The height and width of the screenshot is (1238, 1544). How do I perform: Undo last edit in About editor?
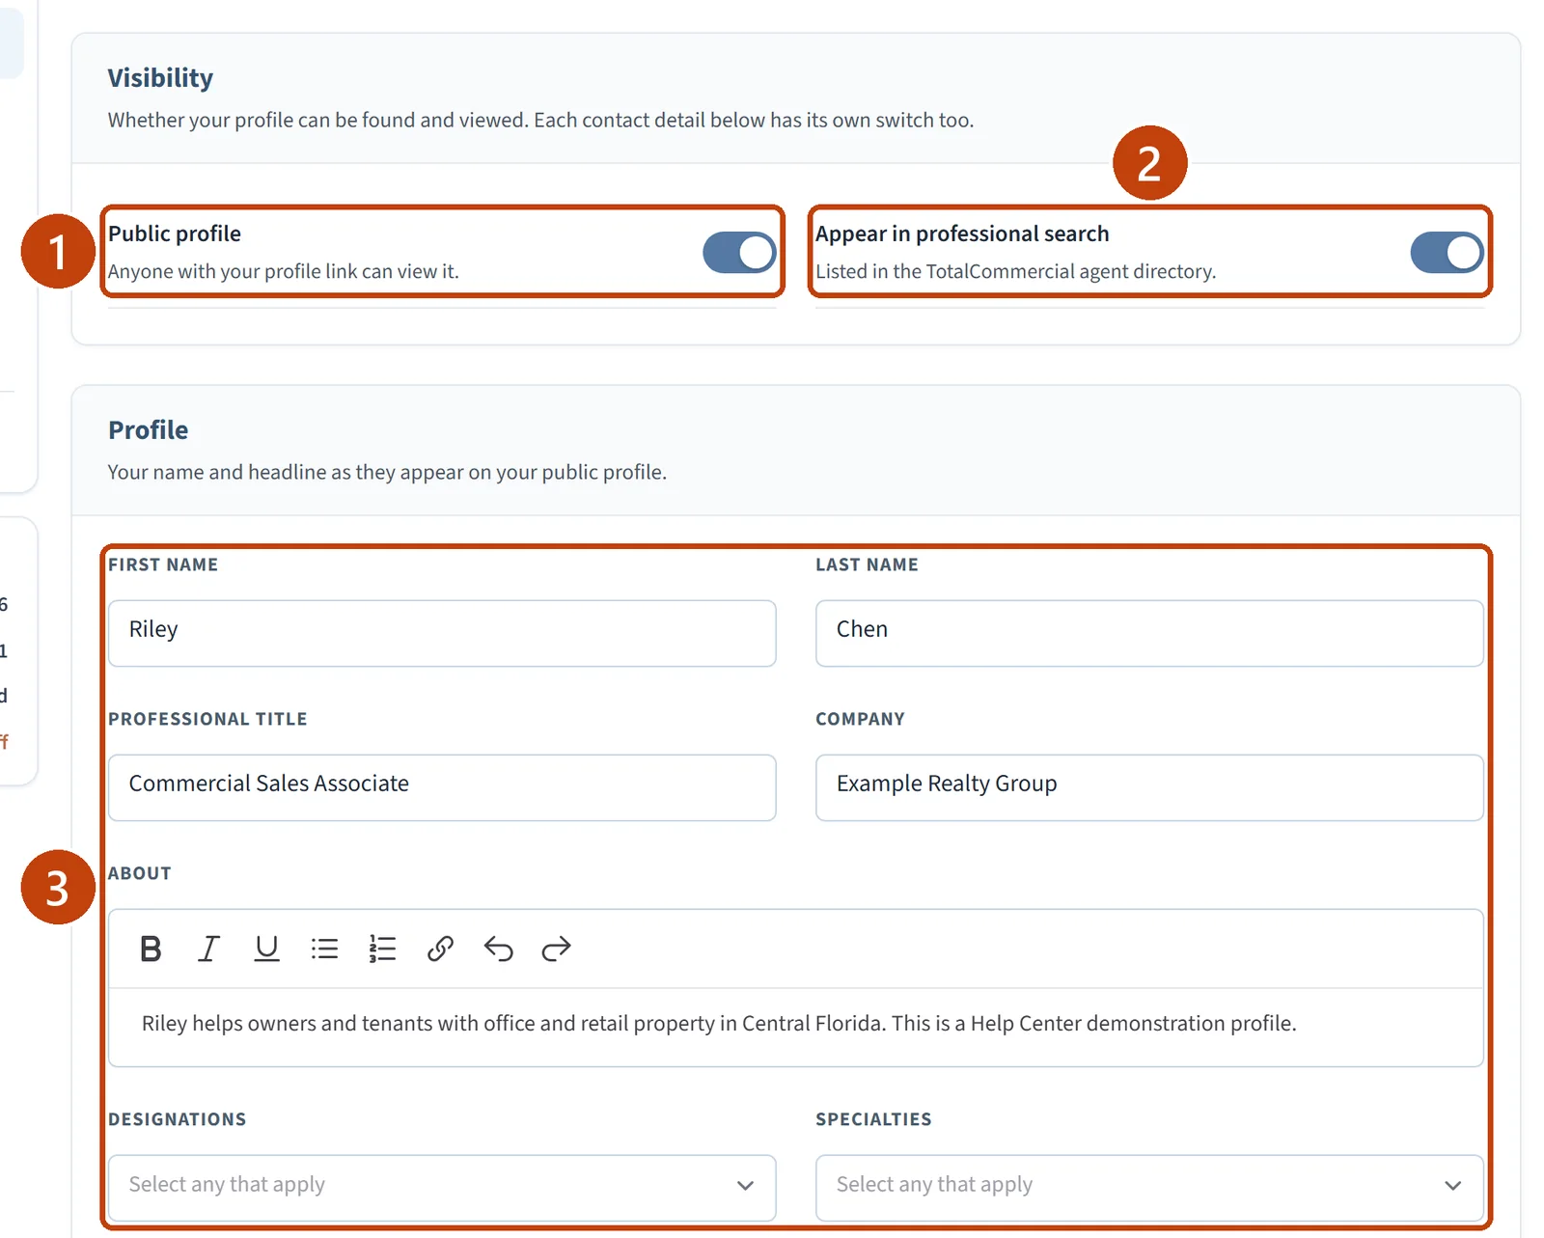[x=498, y=949]
